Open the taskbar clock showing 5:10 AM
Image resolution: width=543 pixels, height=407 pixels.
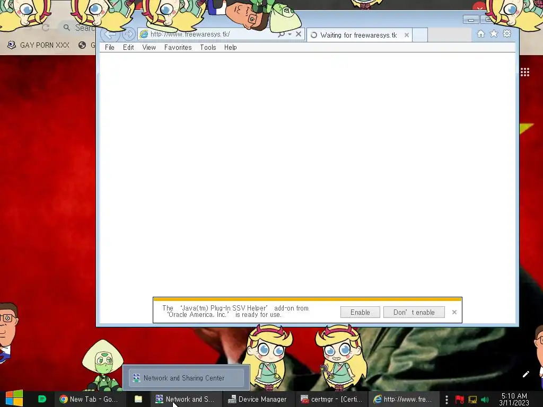pyautogui.click(x=514, y=399)
